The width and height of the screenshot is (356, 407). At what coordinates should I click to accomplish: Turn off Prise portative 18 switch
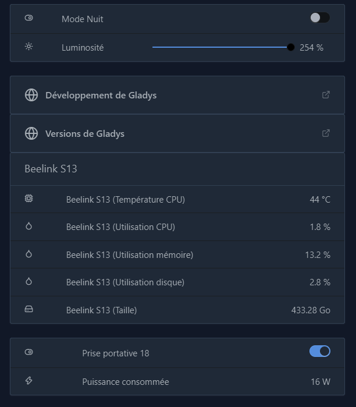(x=320, y=351)
